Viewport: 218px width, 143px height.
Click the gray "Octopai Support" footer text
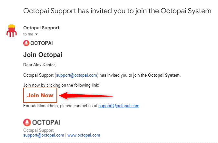38,130
